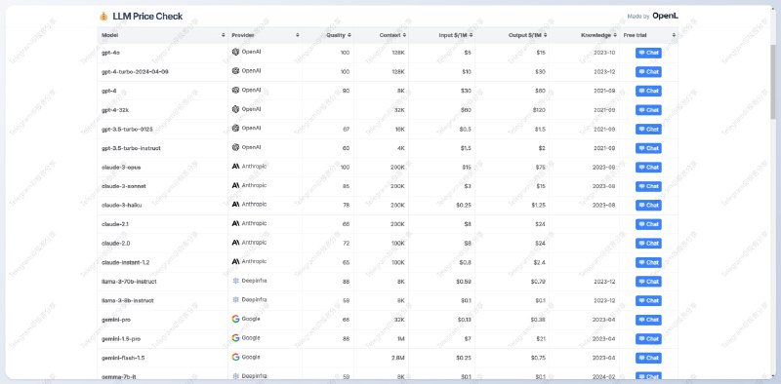
Task: Start Chat with claude-2.1
Action: click(x=648, y=224)
